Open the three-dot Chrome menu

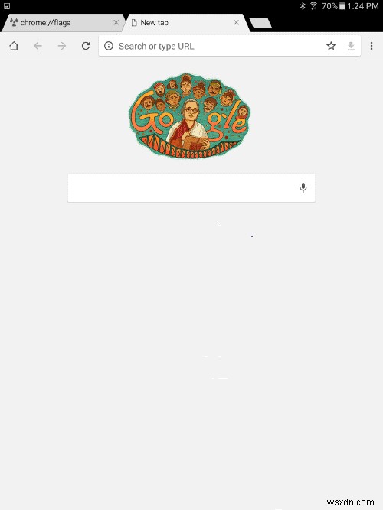(372, 46)
